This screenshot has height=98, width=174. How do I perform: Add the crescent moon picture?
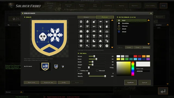94,41
